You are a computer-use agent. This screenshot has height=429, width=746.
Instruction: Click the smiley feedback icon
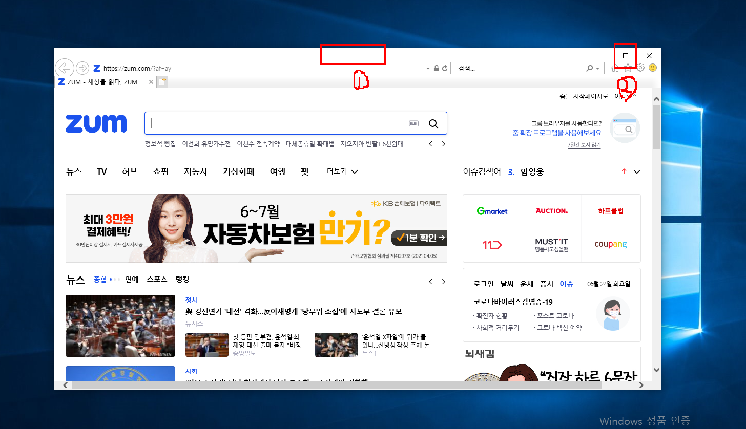653,68
